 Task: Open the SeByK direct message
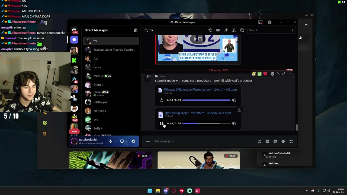111,128
